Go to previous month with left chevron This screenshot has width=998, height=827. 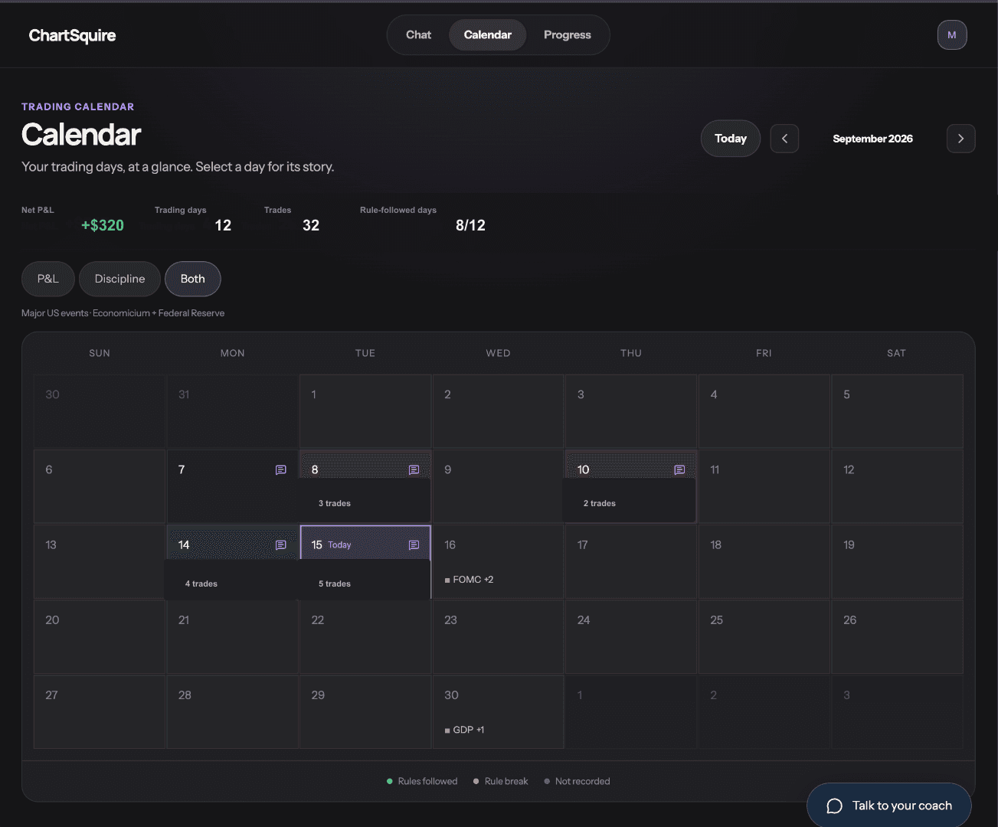coord(784,139)
